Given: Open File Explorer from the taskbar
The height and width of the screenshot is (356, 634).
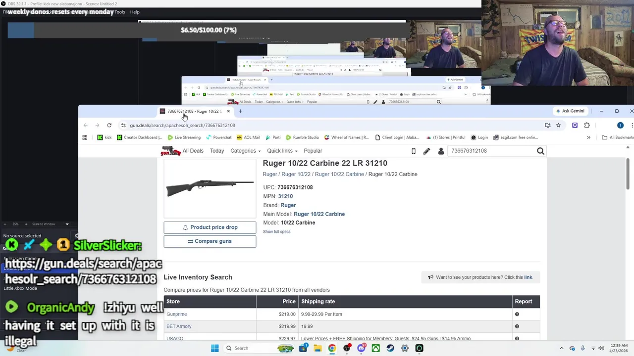Looking at the screenshot, I should pyautogui.click(x=317, y=348).
